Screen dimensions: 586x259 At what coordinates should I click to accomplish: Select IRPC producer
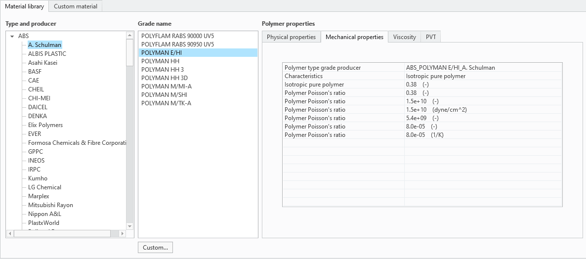34,170
